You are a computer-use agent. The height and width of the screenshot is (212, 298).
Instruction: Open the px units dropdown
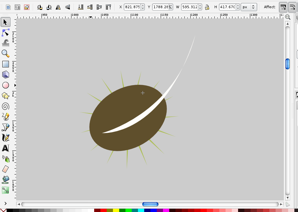pos(249,7)
